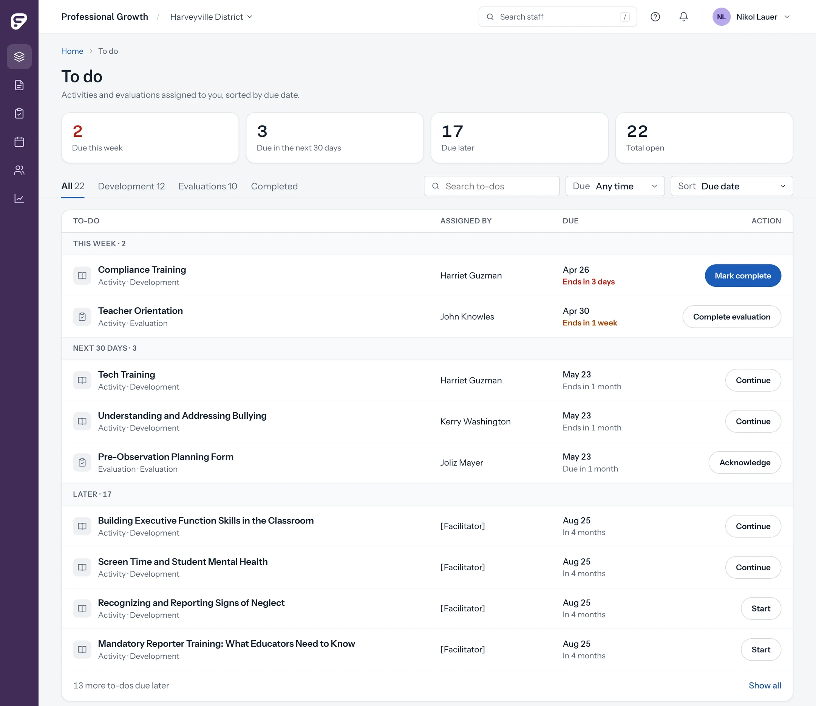816x706 pixels.
Task: Click Complete evaluation for Teacher Orientation
Action: [x=732, y=317]
